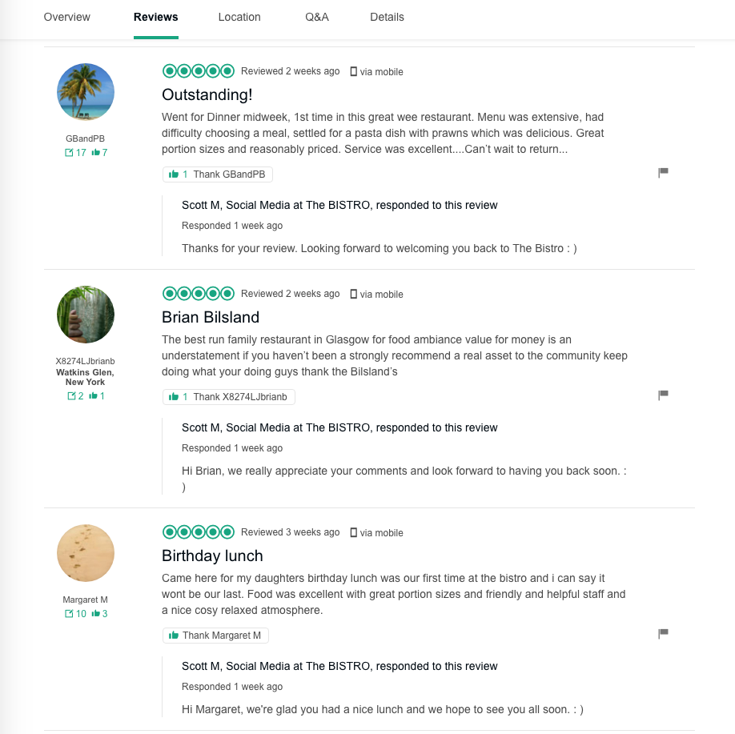Click Margaret M's helpful votes icon
The width and height of the screenshot is (735, 734).
pyautogui.click(x=95, y=614)
